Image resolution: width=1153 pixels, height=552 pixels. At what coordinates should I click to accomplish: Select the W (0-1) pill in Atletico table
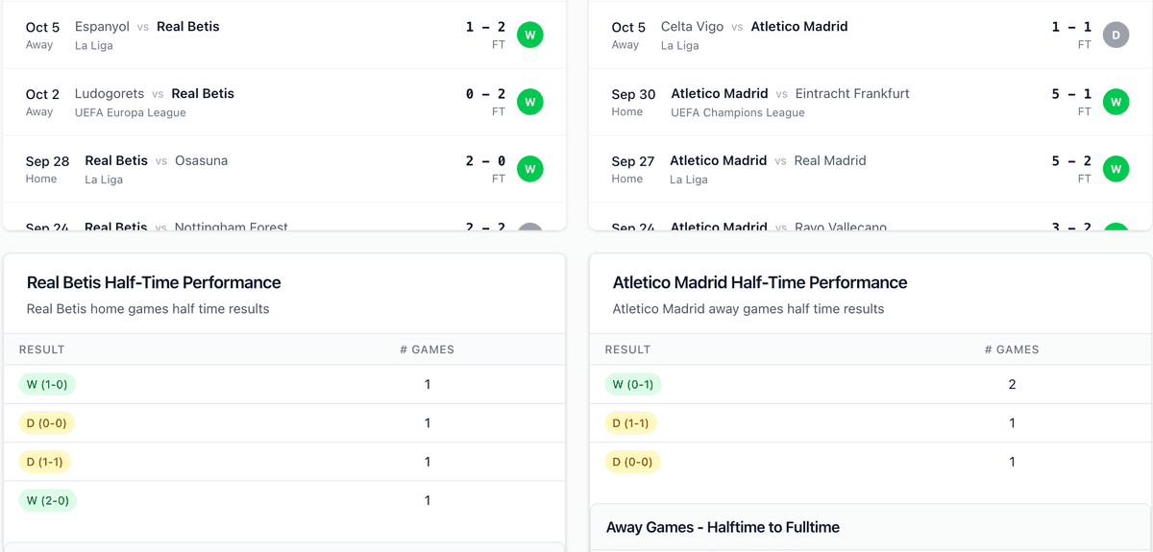633,385
